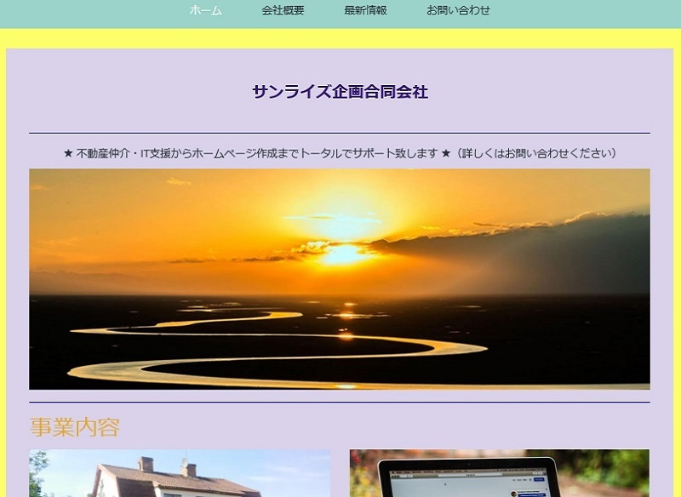Open the ホーム navigation tab
Viewport: 681px width, 497px height.
click(x=205, y=11)
